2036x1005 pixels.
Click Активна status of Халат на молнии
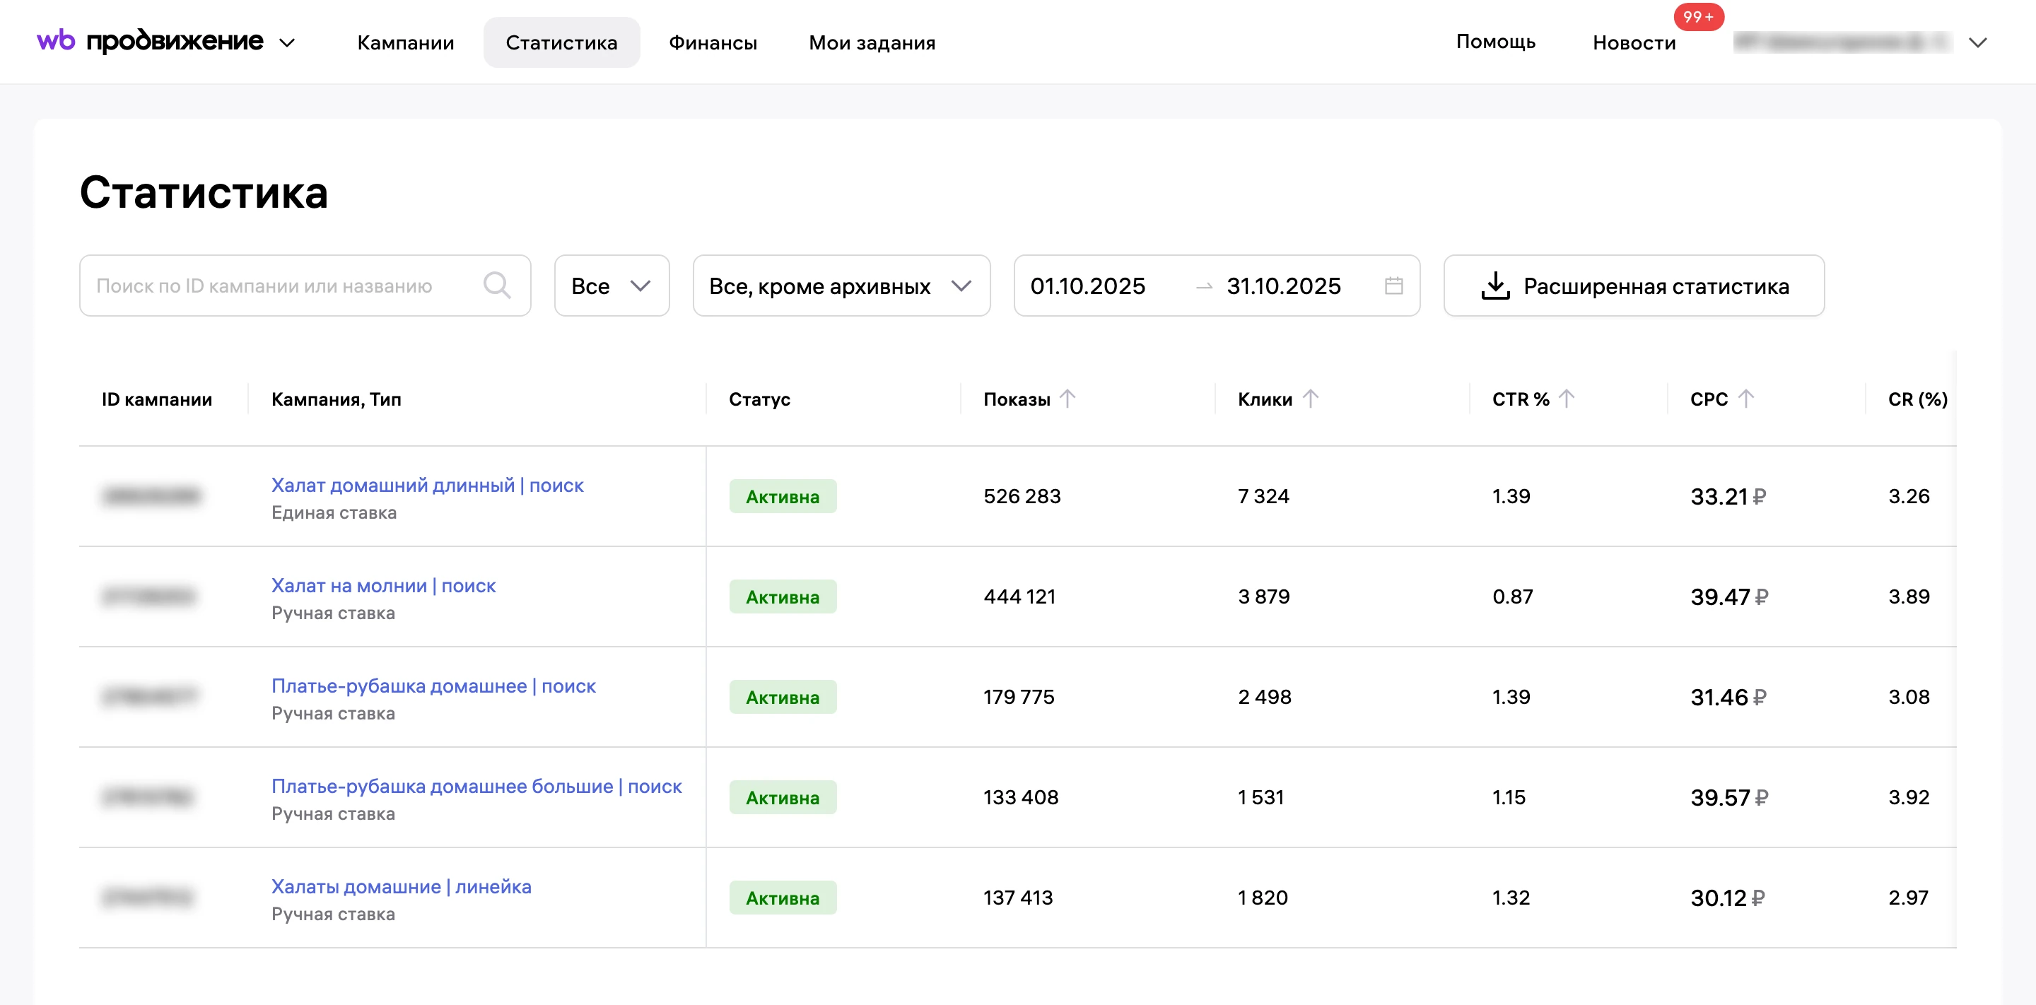[783, 596]
